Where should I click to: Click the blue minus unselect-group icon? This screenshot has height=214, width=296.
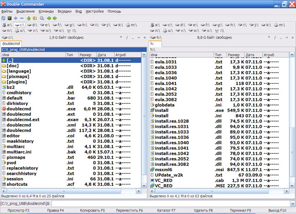22,18
